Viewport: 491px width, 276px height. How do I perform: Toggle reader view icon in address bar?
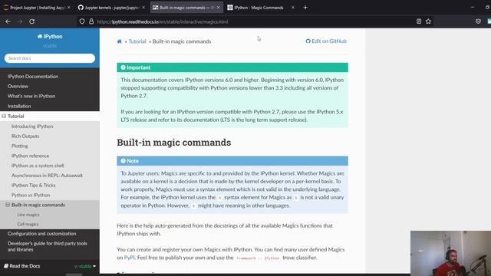coord(419,21)
